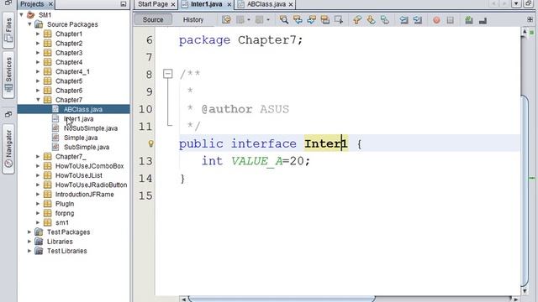Viewport: 538px width, 302px height.
Task: Close the Inter1.java tab
Action: coord(229,4)
